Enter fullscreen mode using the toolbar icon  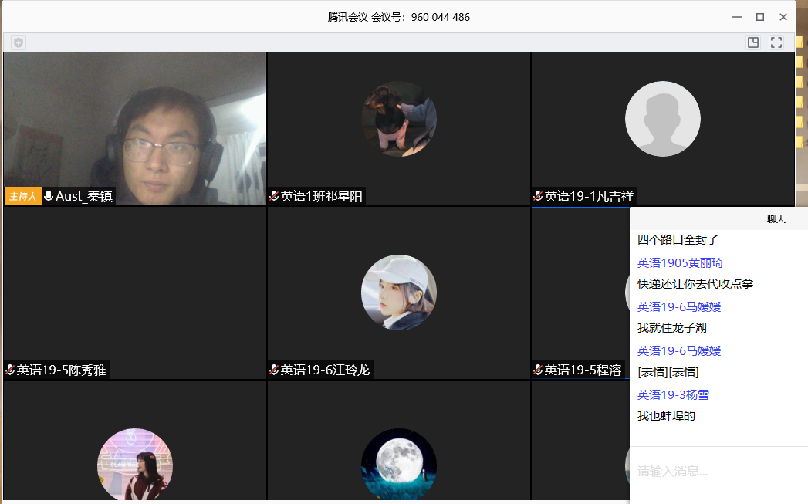coord(776,43)
